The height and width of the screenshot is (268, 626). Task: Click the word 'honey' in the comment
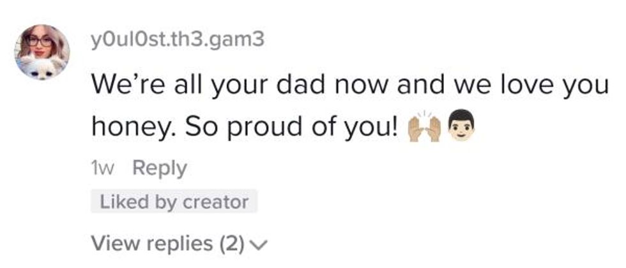pos(129,127)
